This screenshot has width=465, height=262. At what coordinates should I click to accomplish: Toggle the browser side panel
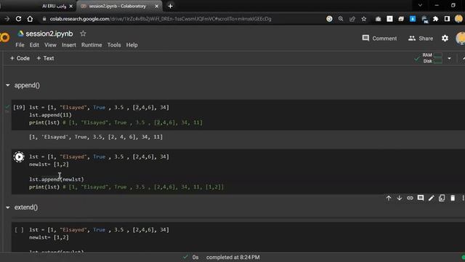[447, 19]
